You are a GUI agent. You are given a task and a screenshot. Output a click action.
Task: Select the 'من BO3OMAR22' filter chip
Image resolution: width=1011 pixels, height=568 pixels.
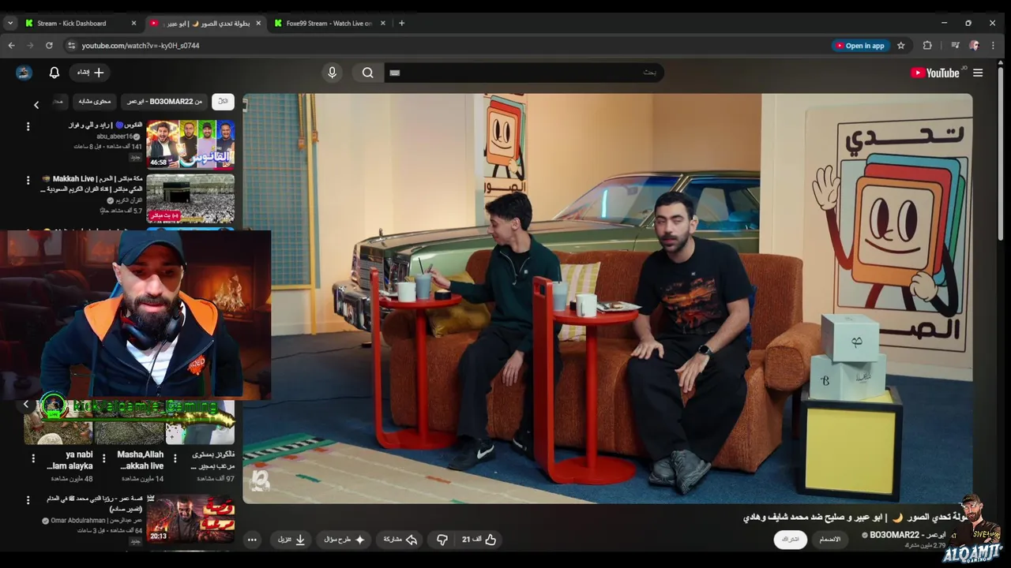[x=165, y=101]
